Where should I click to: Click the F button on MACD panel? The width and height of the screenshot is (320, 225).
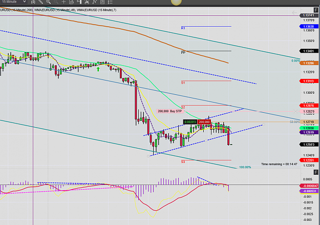pos(316,172)
